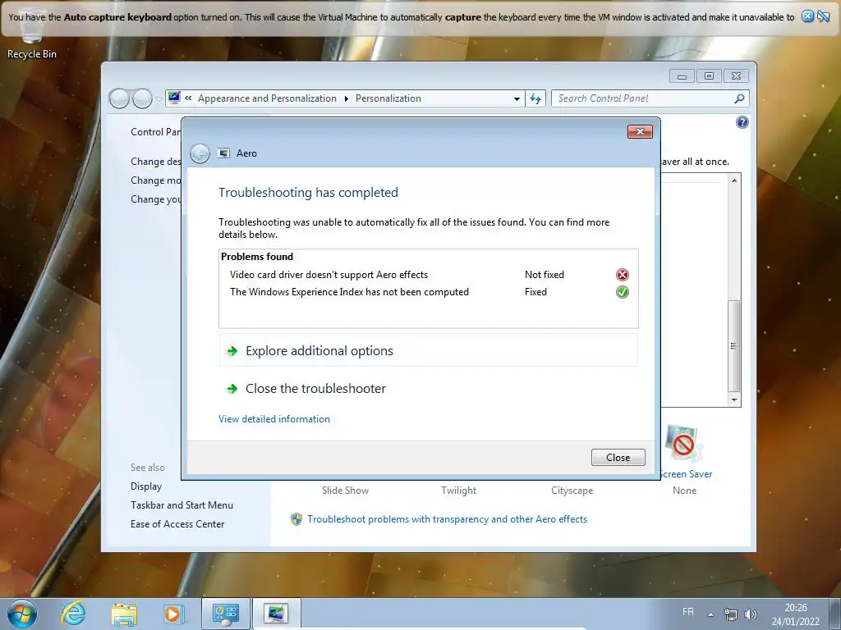The width and height of the screenshot is (841, 630).
Task: Click the do-not-show-again notification icon
Action: coord(823,16)
